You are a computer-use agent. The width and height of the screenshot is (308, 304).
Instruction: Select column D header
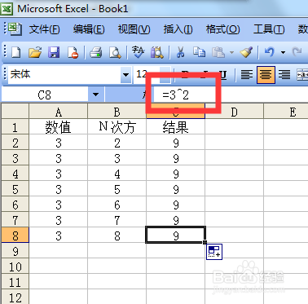coord(234,112)
